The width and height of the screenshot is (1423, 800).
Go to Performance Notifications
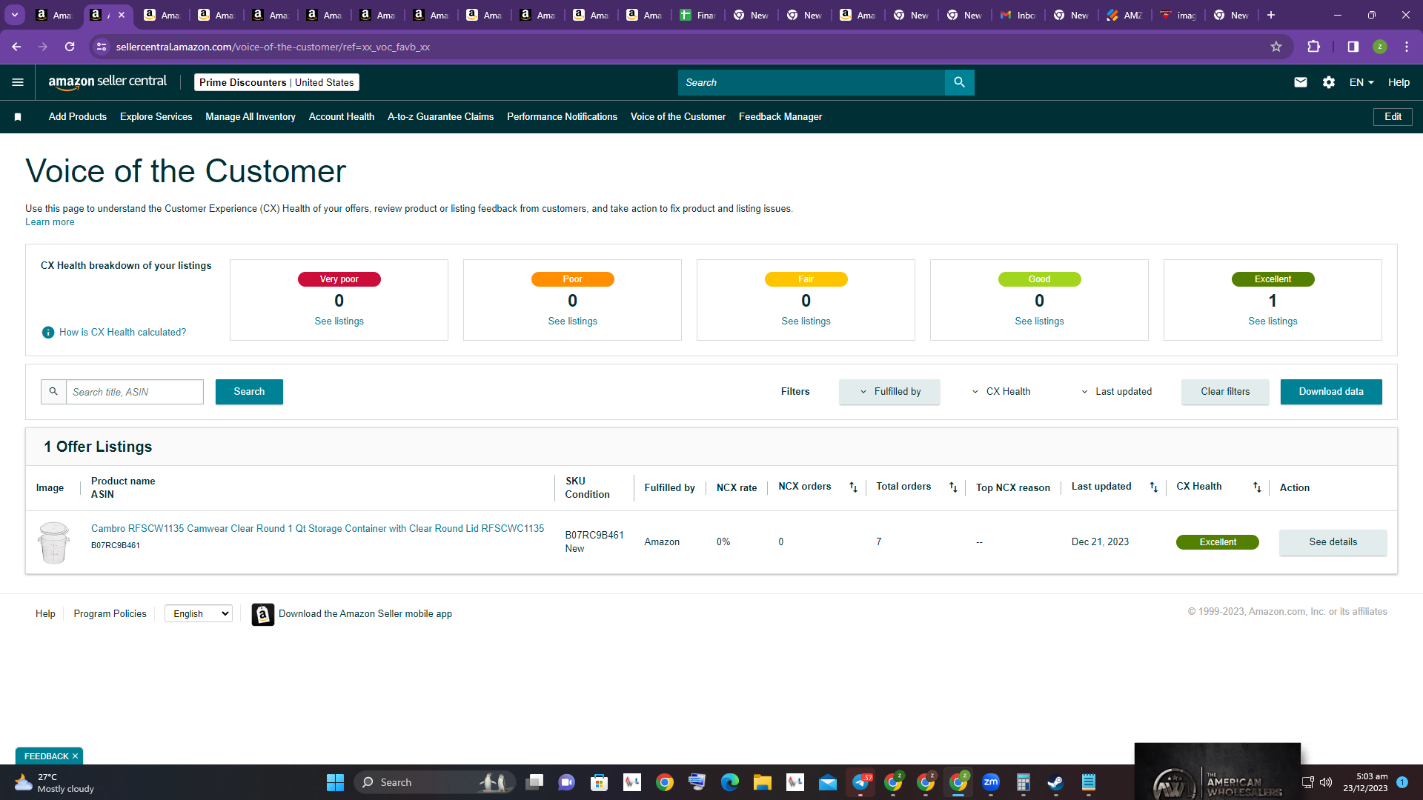click(x=562, y=117)
